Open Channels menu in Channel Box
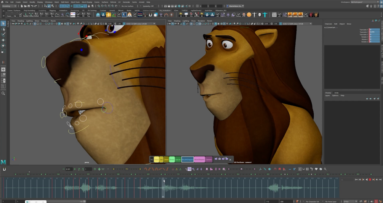 (328, 24)
